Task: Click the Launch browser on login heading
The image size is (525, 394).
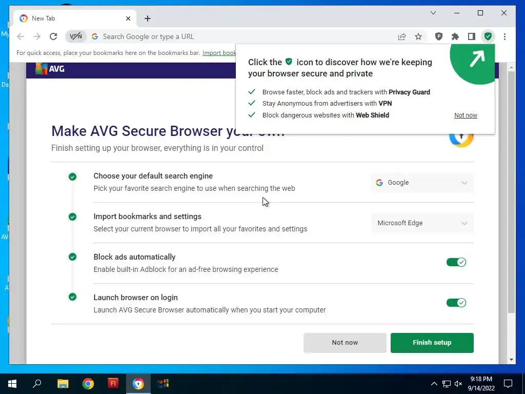Action: click(135, 298)
